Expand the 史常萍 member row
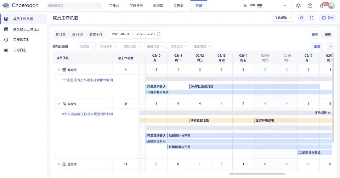Viewport: 340px width, 178px height. 59,164
